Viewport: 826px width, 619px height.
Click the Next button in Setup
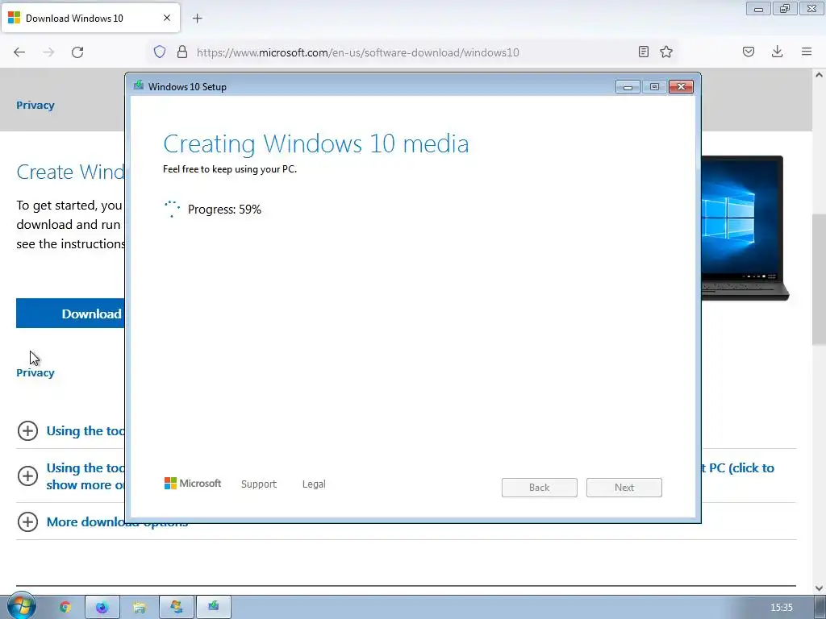point(624,488)
